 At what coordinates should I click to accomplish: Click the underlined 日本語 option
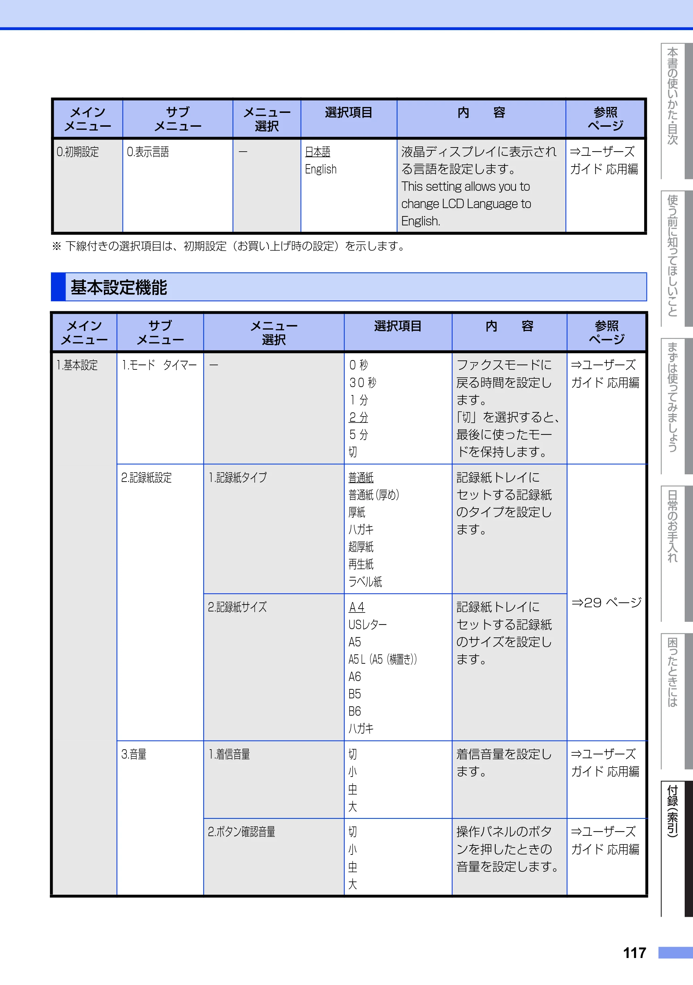point(317,152)
